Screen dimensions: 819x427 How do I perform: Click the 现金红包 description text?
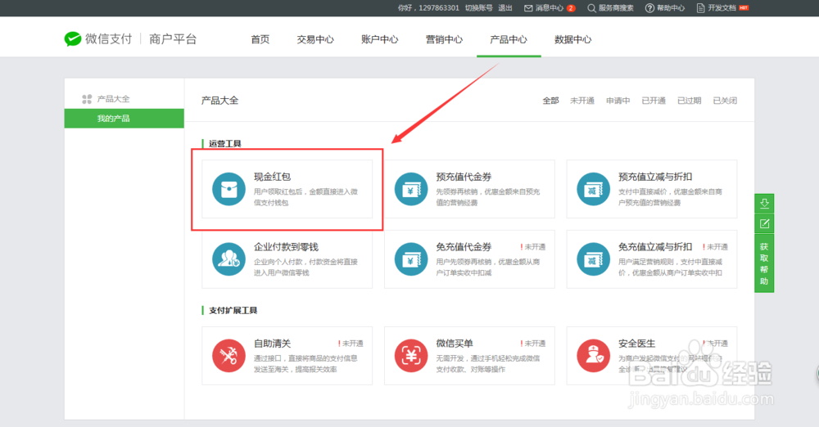pos(305,197)
